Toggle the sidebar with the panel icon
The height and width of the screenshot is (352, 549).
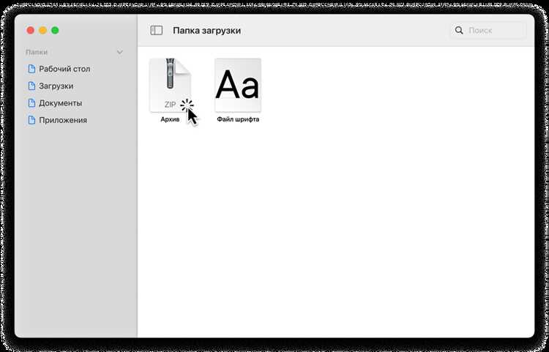point(157,31)
